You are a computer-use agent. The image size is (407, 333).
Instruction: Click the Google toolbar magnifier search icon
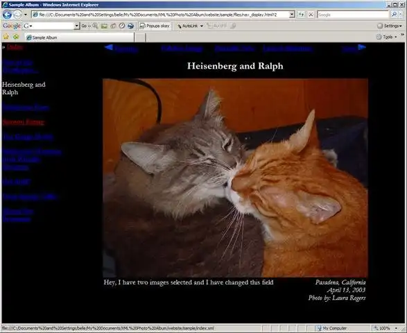(95, 26)
